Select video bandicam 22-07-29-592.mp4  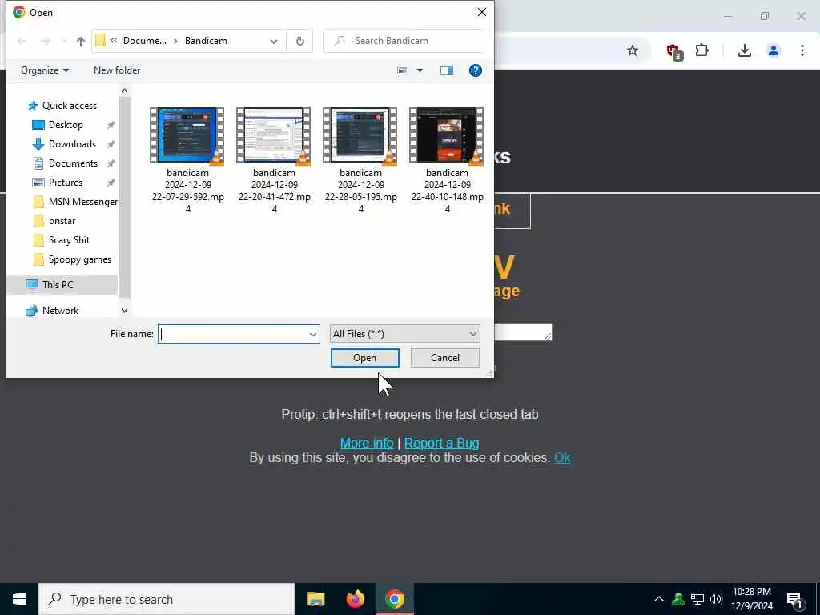[187, 159]
